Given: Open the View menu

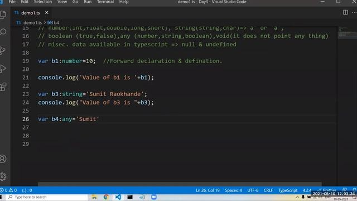Looking at the screenshot, I should point(62,2).
